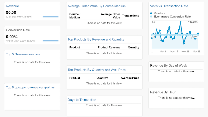Click the Top 5 Revenue sources title

click(x=23, y=54)
